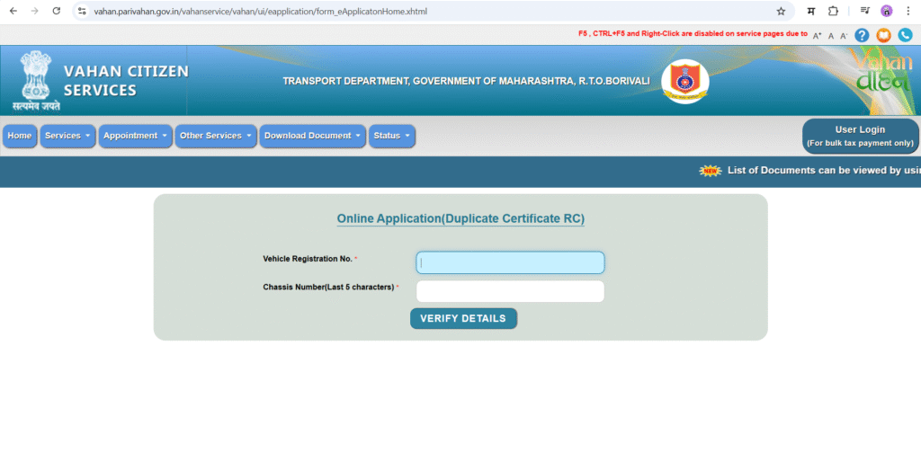Increase font size with A+ icon
The height and width of the screenshot is (461, 921).
[817, 36]
